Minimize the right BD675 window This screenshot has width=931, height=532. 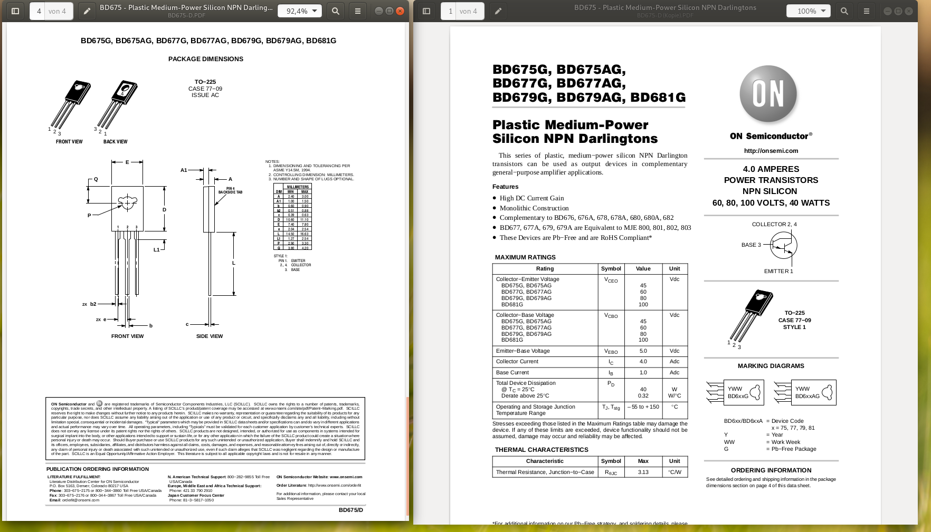[888, 11]
